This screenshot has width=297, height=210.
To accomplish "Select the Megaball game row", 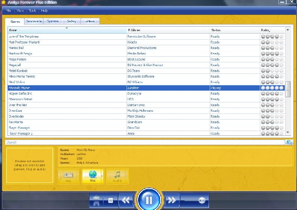I will pos(146,65).
